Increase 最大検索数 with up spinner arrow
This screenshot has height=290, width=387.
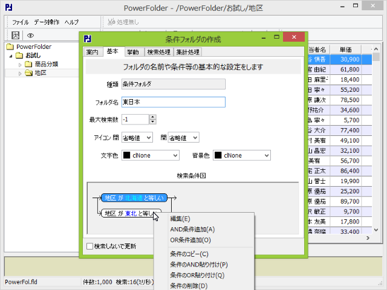tap(153, 117)
